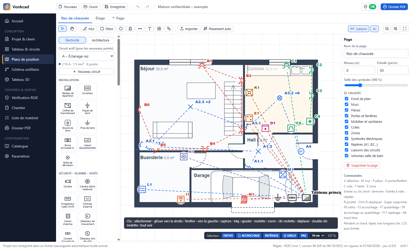The width and height of the screenshot is (411, 249).
Task: Pick the Compteur kWh symbol
Action: (x=87, y=91)
